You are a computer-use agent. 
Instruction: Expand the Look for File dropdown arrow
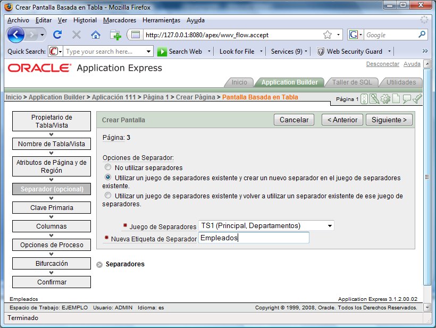pyautogui.click(x=261, y=52)
